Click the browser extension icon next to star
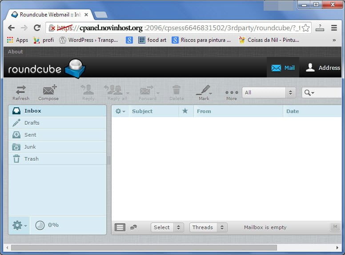345x255 pixels. (x=320, y=28)
